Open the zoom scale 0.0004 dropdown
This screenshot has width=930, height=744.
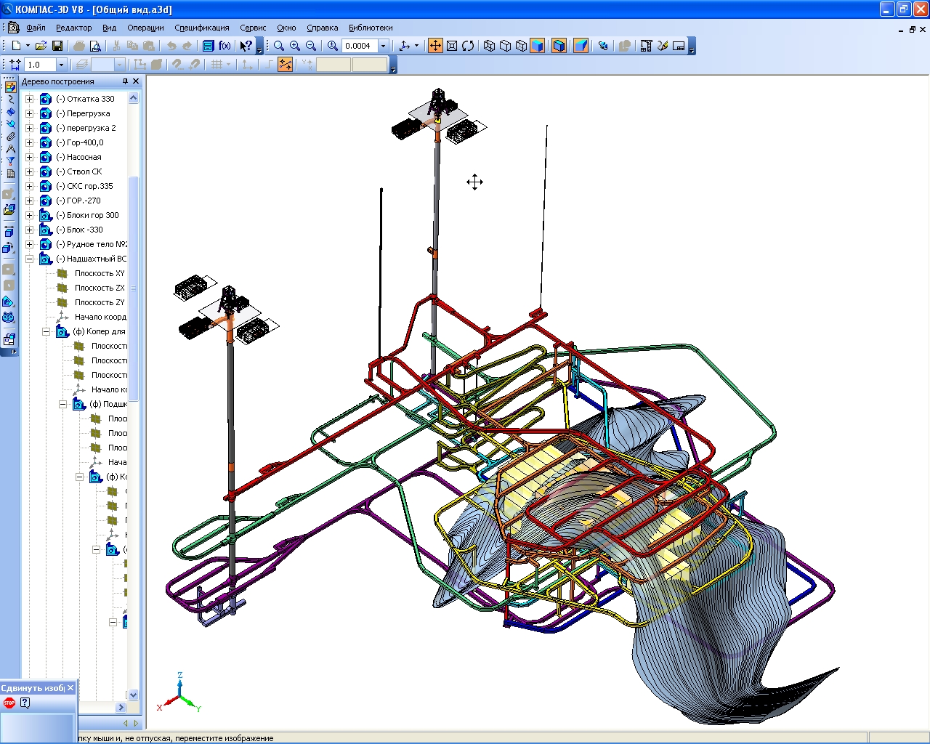pyautogui.click(x=384, y=46)
